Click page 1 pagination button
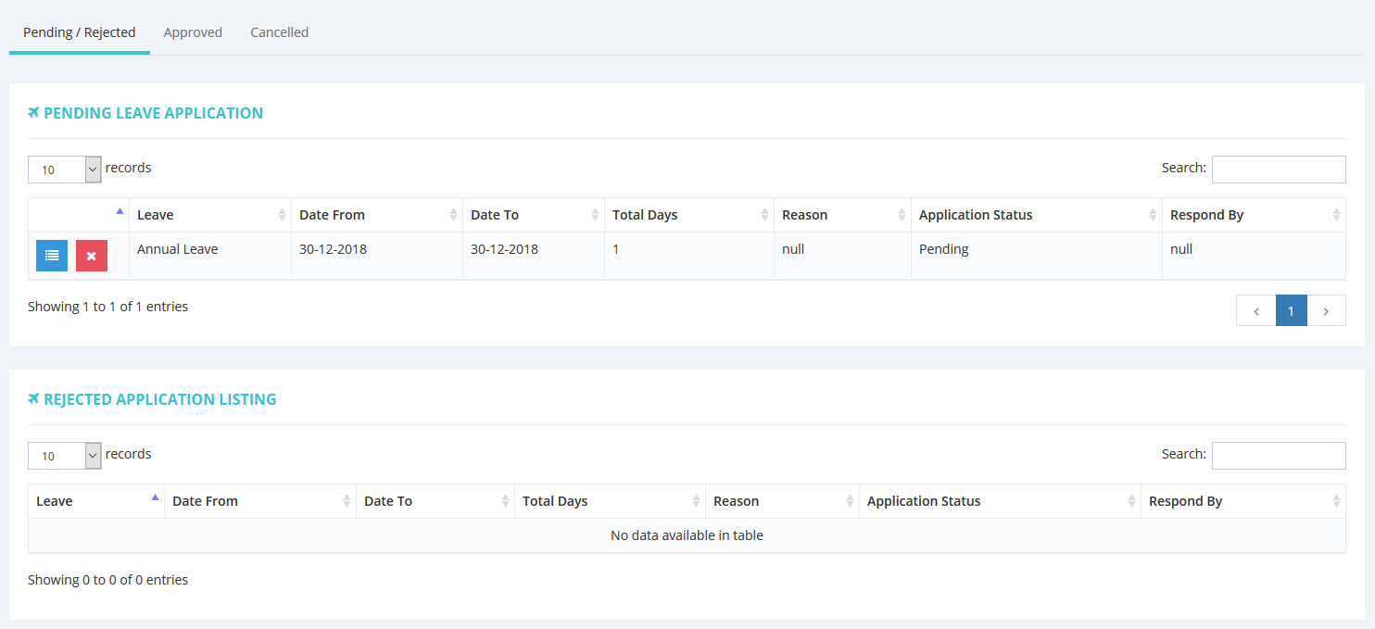 [x=1291, y=311]
